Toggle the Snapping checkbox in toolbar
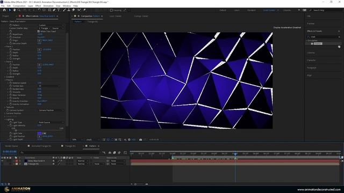 (x=111, y=10)
